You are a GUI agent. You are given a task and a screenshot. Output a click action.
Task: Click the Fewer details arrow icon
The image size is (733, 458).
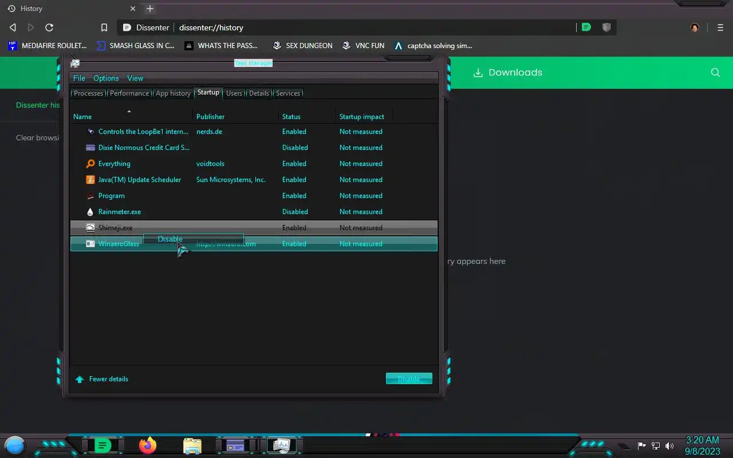[x=80, y=379]
